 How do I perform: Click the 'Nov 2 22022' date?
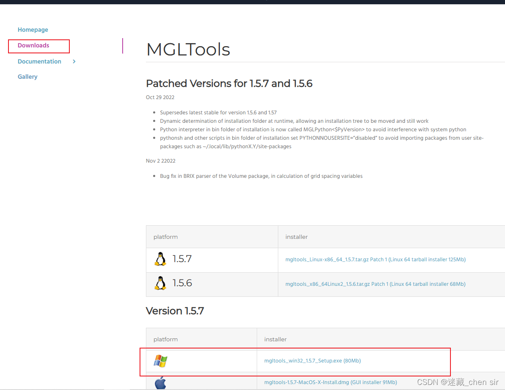tap(161, 161)
